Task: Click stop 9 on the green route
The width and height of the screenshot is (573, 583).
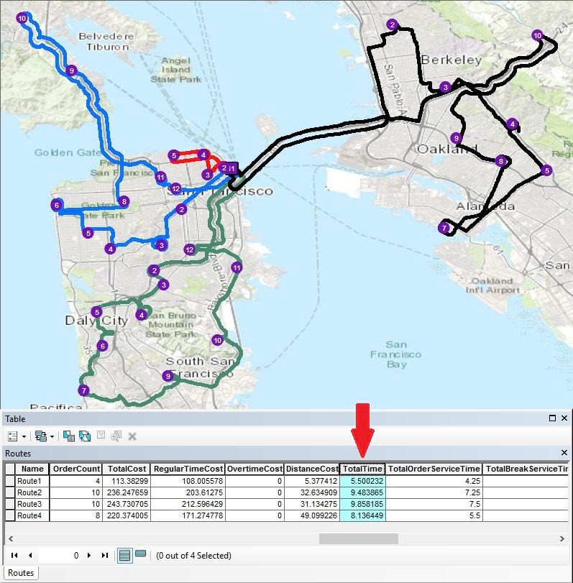Action: point(168,376)
